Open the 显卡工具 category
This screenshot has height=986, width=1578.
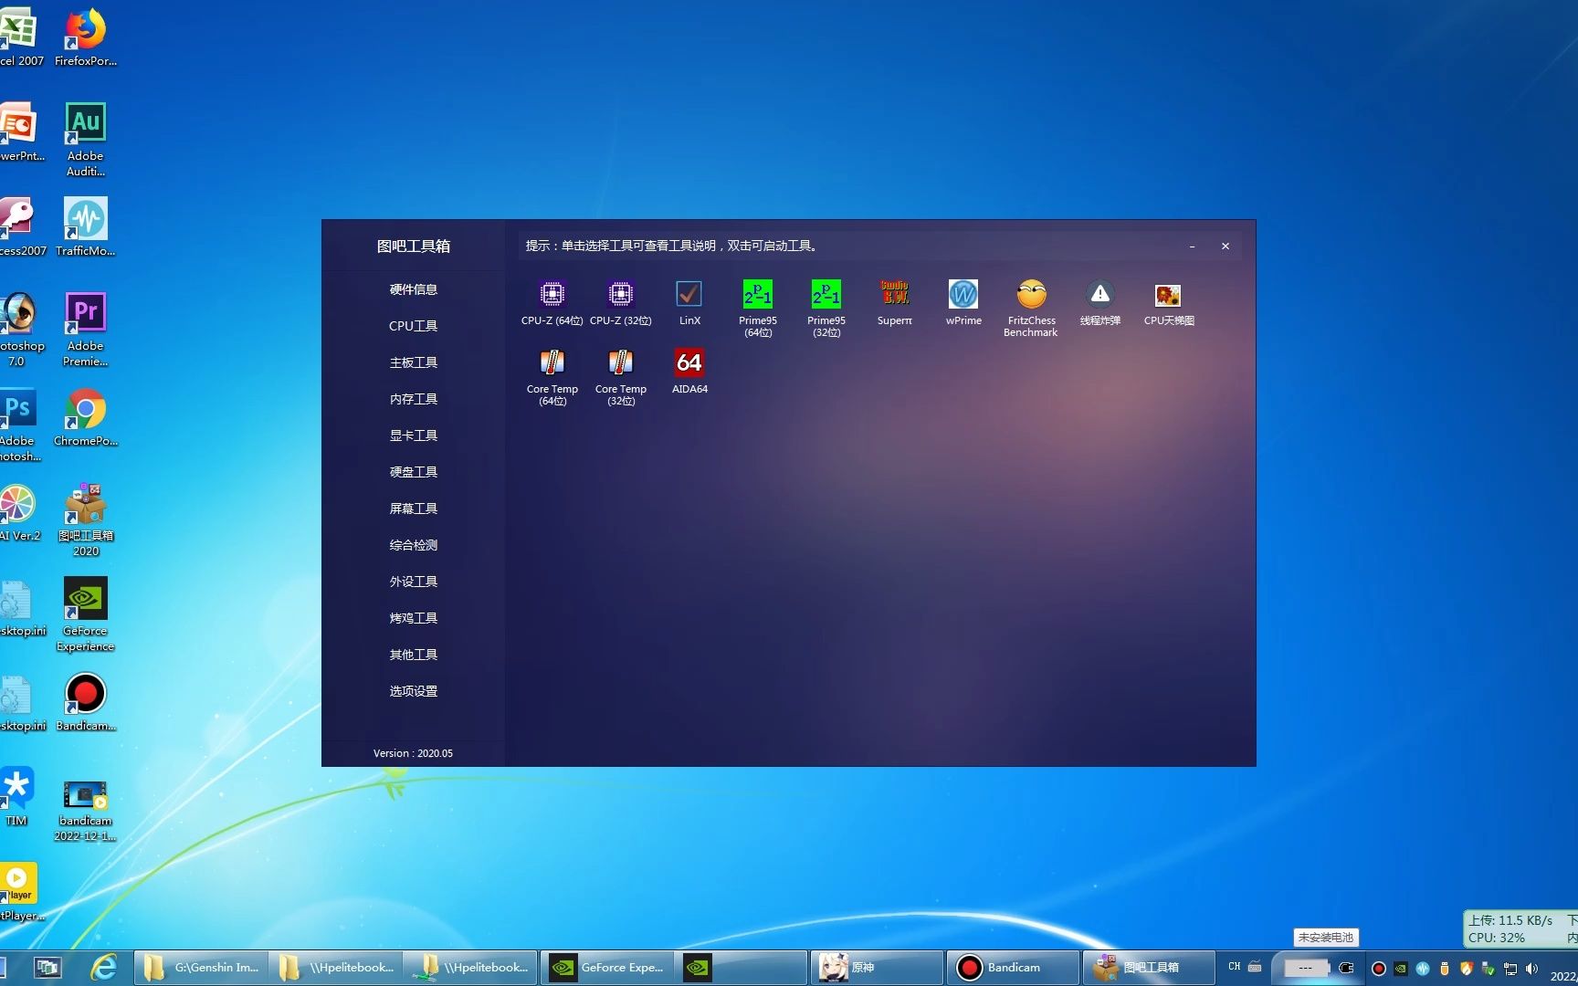click(x=413, y=435)
